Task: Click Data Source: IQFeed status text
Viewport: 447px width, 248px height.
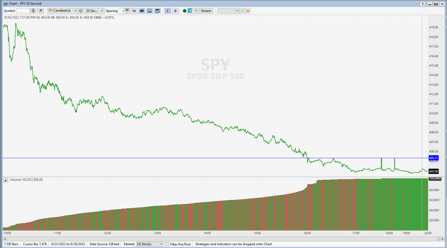Action: (104, 244)
